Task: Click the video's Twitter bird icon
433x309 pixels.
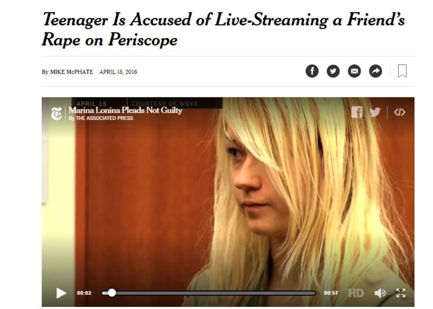Action: (x=375, y=112)
